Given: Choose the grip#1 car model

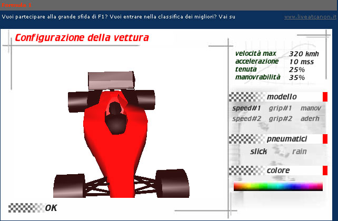Looking at the screenshot, I should pos(280,108).
